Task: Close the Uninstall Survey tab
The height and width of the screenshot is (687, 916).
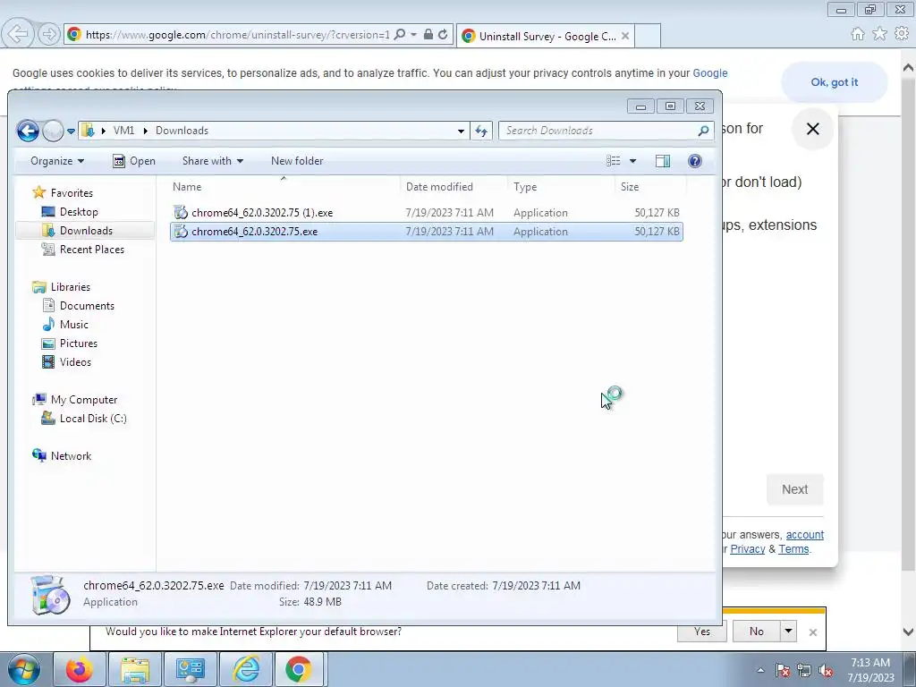Action: (x=625, y=36)
